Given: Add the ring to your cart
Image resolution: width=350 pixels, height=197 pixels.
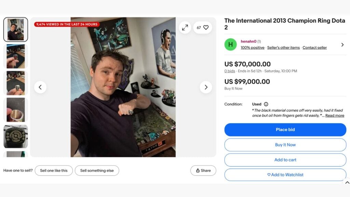Looking at the screenshot, I should (x=285, y=160).
